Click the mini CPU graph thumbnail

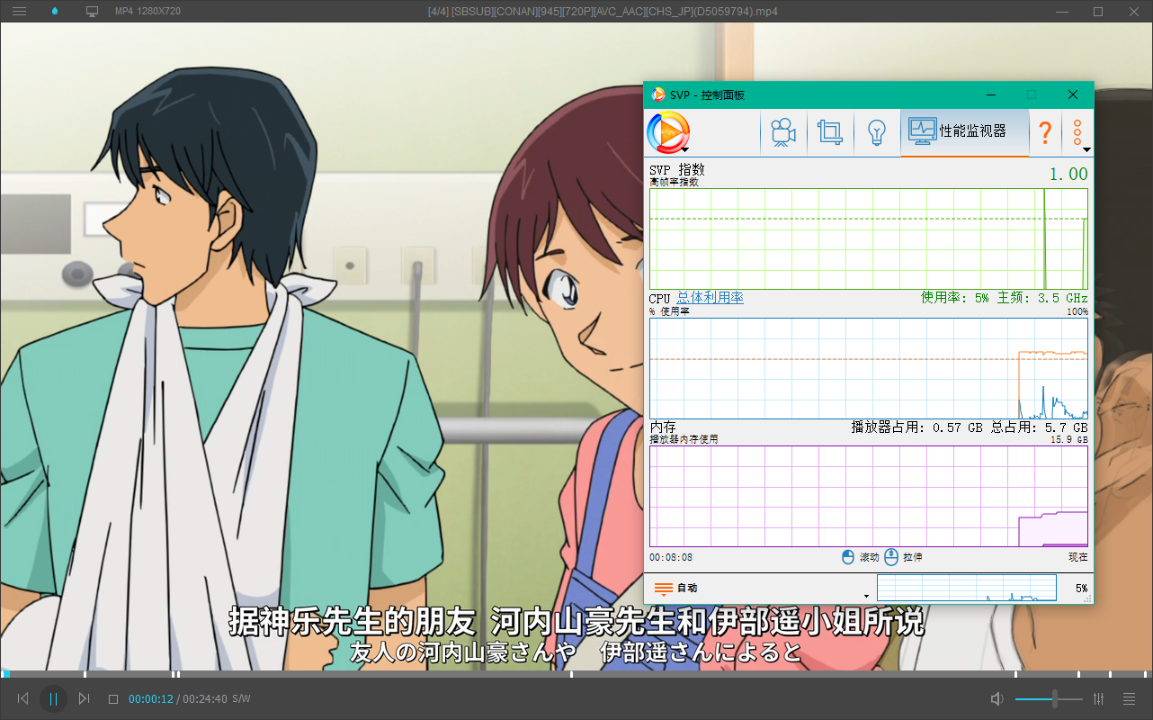point(966,588)
